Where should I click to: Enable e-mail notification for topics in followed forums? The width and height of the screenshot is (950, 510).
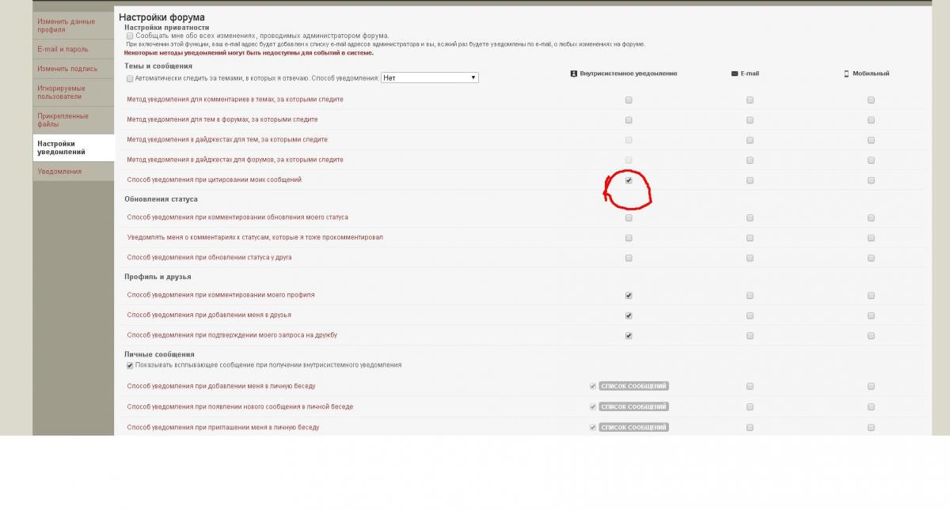[750, 120]
